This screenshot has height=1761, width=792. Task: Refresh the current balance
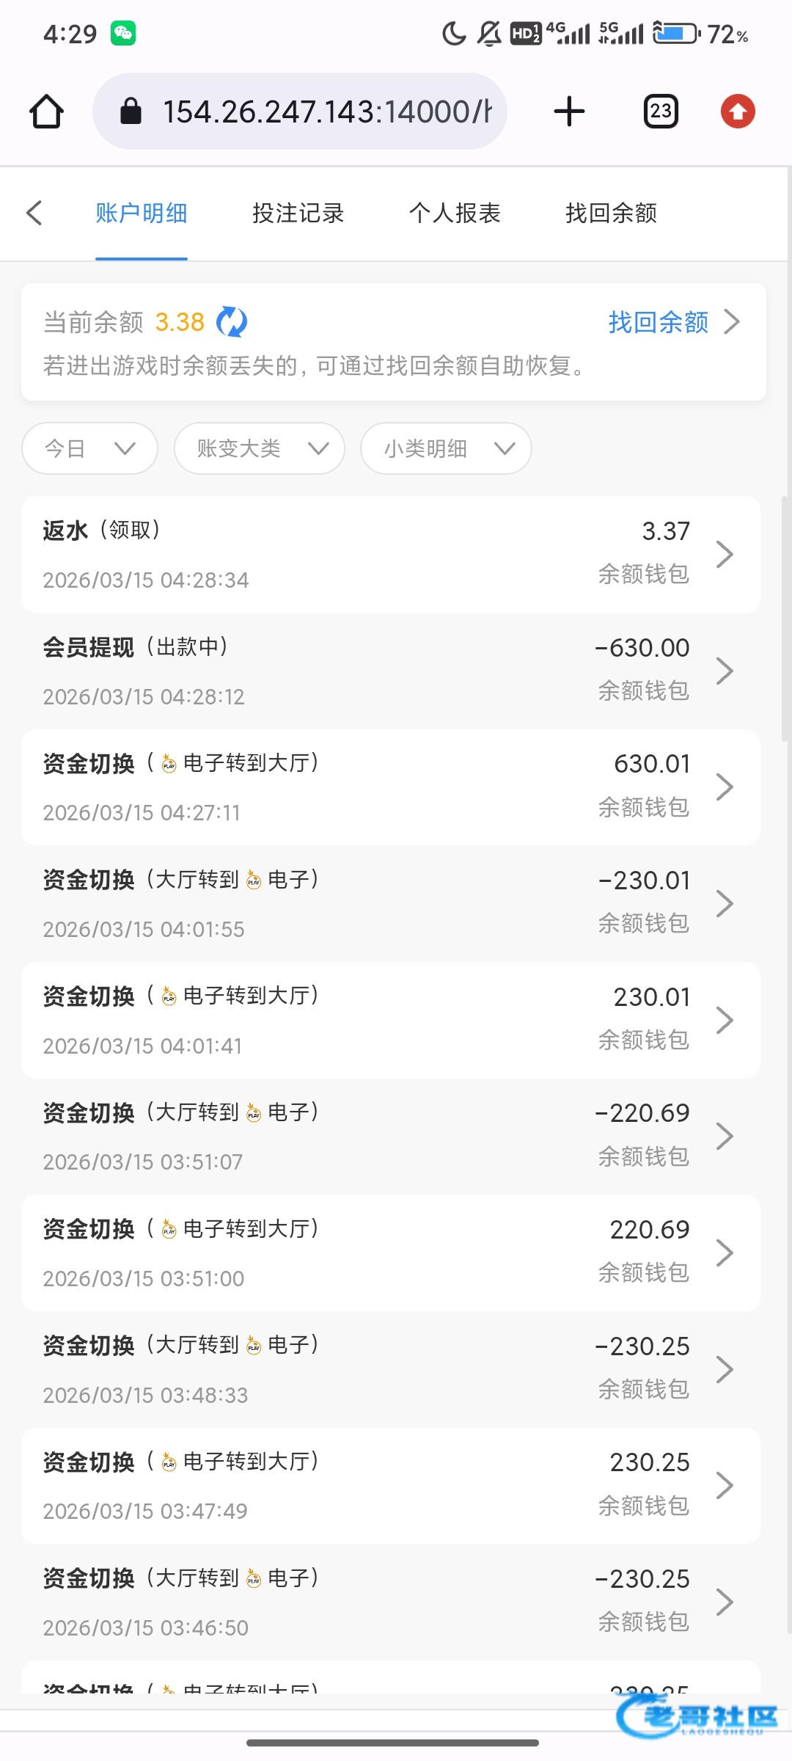click(232, 322)
